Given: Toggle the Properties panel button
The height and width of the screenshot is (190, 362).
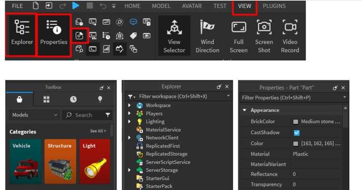Looking at the screenshot, I should (54, 35).
